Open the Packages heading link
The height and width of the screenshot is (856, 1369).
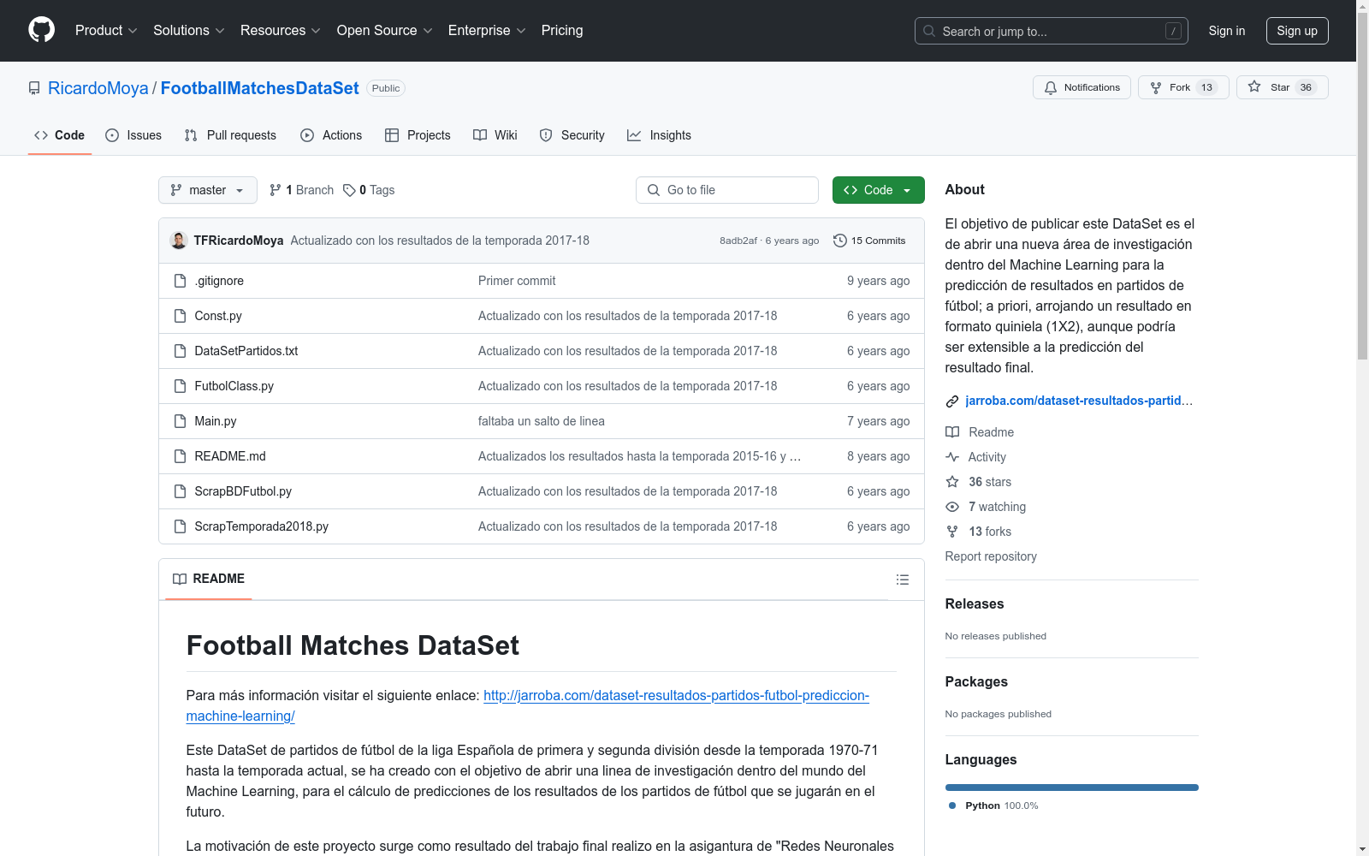click(976, 681)
